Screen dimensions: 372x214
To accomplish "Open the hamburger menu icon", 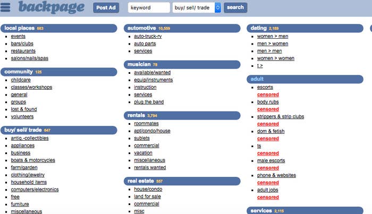I will tap(5, 7).
